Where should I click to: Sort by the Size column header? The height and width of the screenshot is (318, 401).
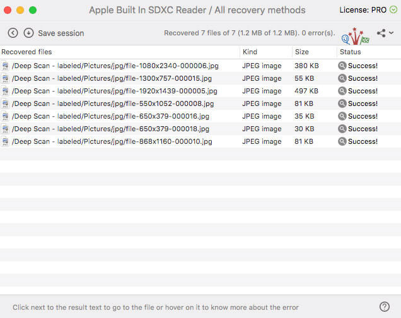302,52
